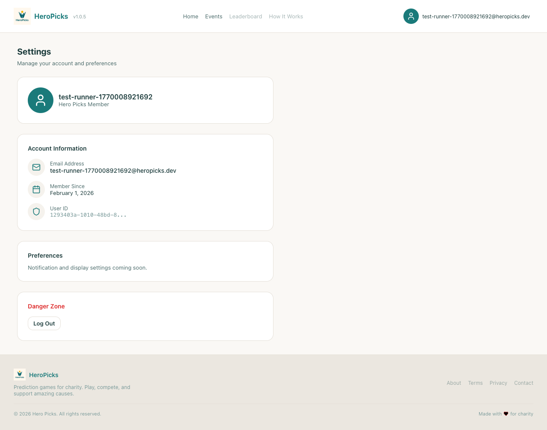Click the email envelope icon
Viewport: 547px width, 430px height.
36,167
